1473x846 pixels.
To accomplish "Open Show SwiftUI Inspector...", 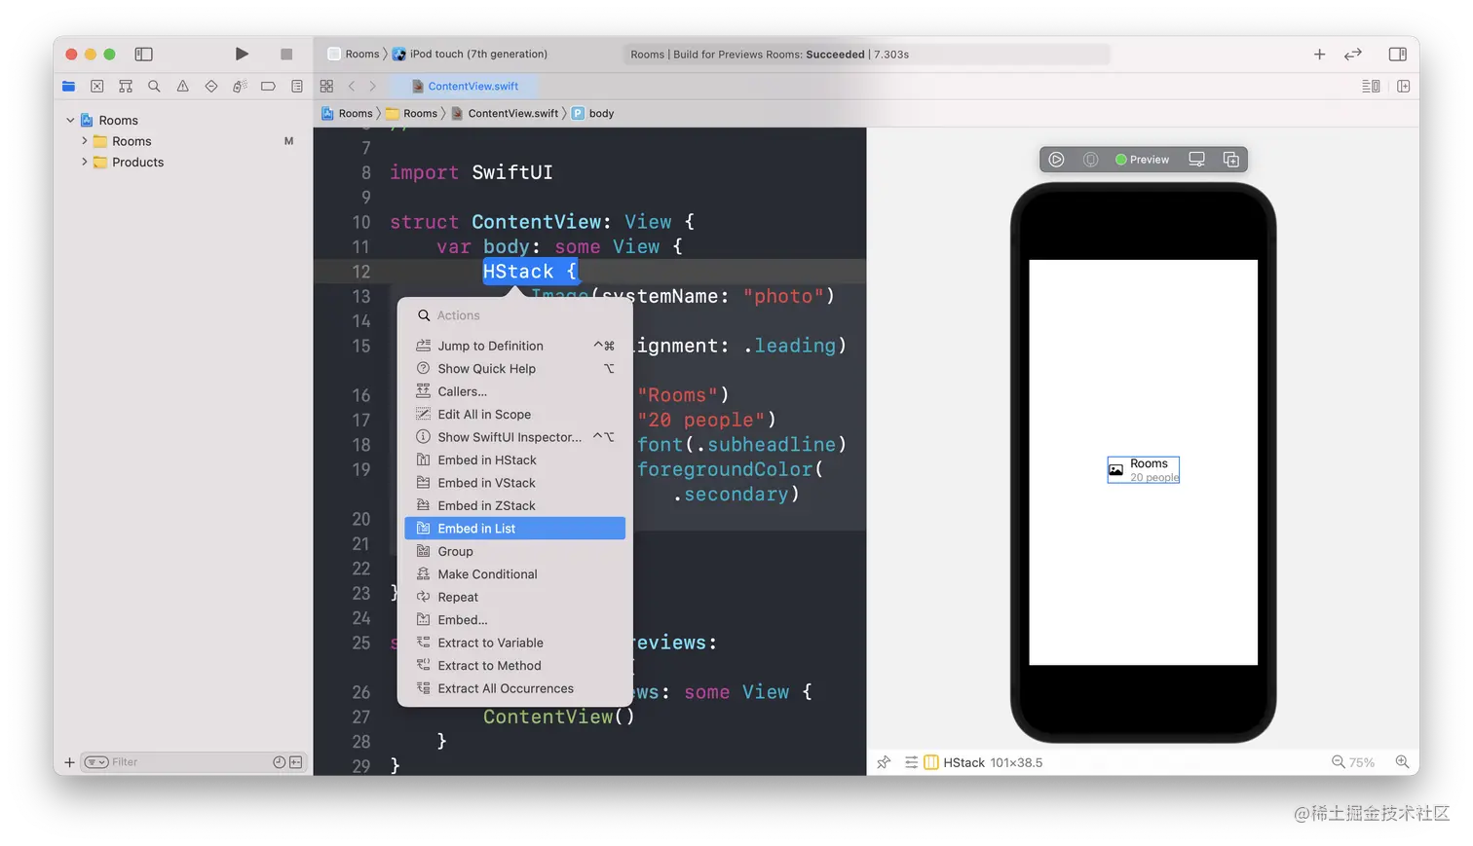I will tap(515, 437).
